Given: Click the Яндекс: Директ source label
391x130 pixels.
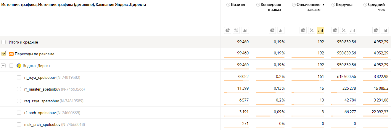Looking at the screenshot, I should [35, 66].
